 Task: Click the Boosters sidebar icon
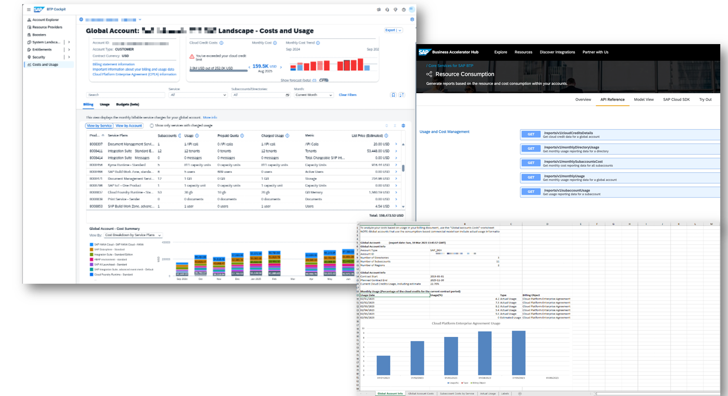tap(29, 35)
